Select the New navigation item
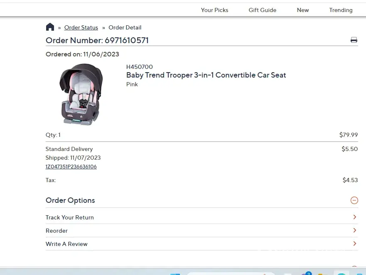This screenshot has width=366, height=275. click(x=303, y=10)
